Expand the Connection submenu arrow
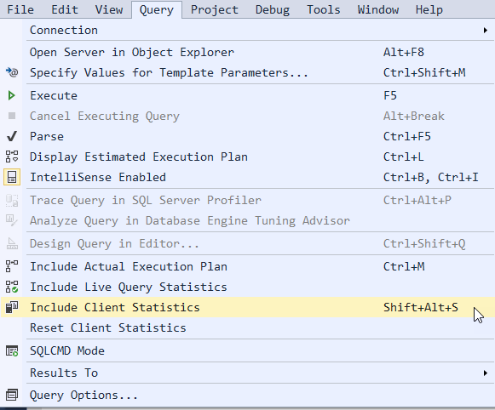Viewport: 495px width, 410px height. coord(486,31)
